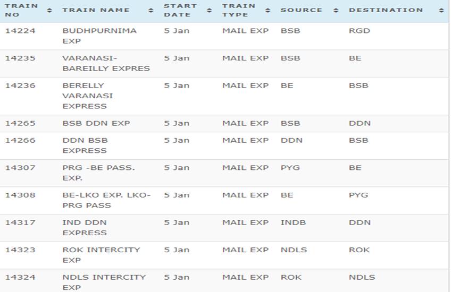Viewport: 452px width, 292px height.
Task: Click the Destination header label
Action: tap(386, 10)
